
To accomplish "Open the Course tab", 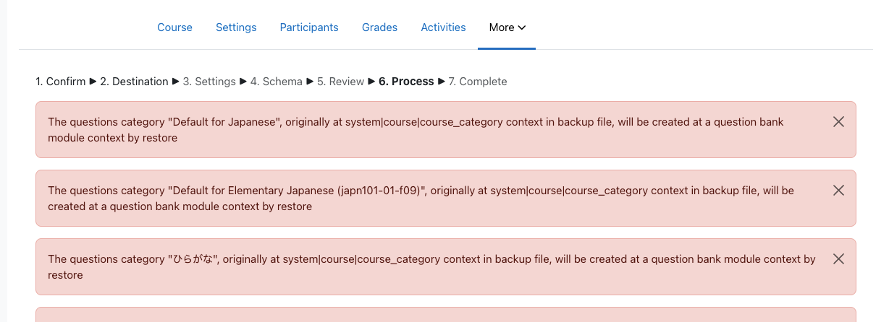I will pos(174,27).
